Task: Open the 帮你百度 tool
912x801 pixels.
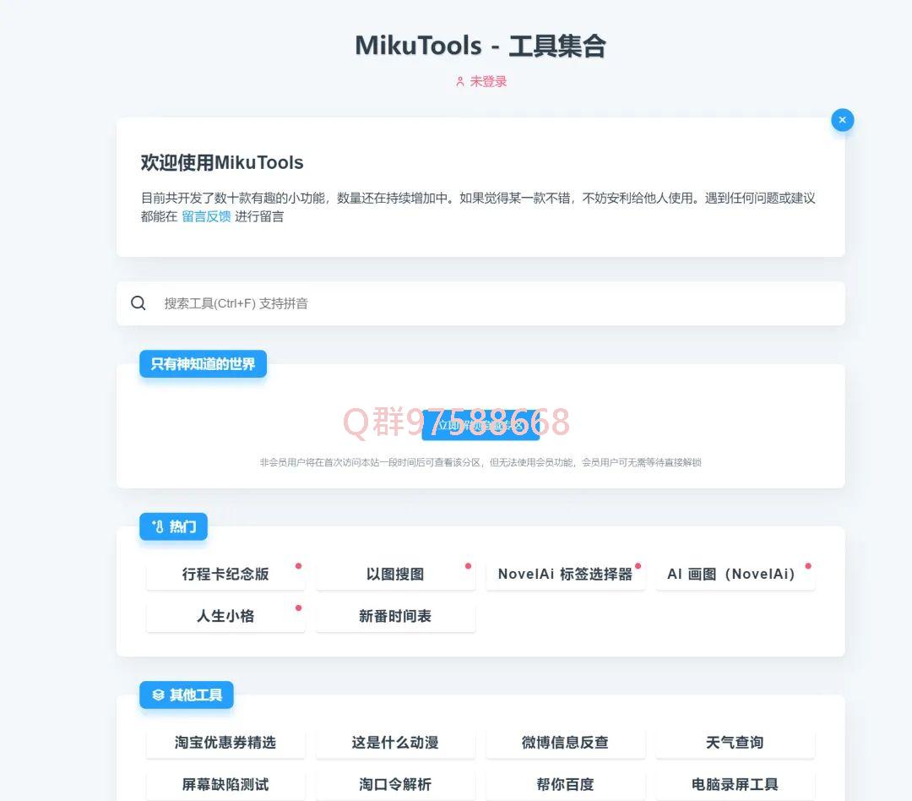Action: [565, 784]
